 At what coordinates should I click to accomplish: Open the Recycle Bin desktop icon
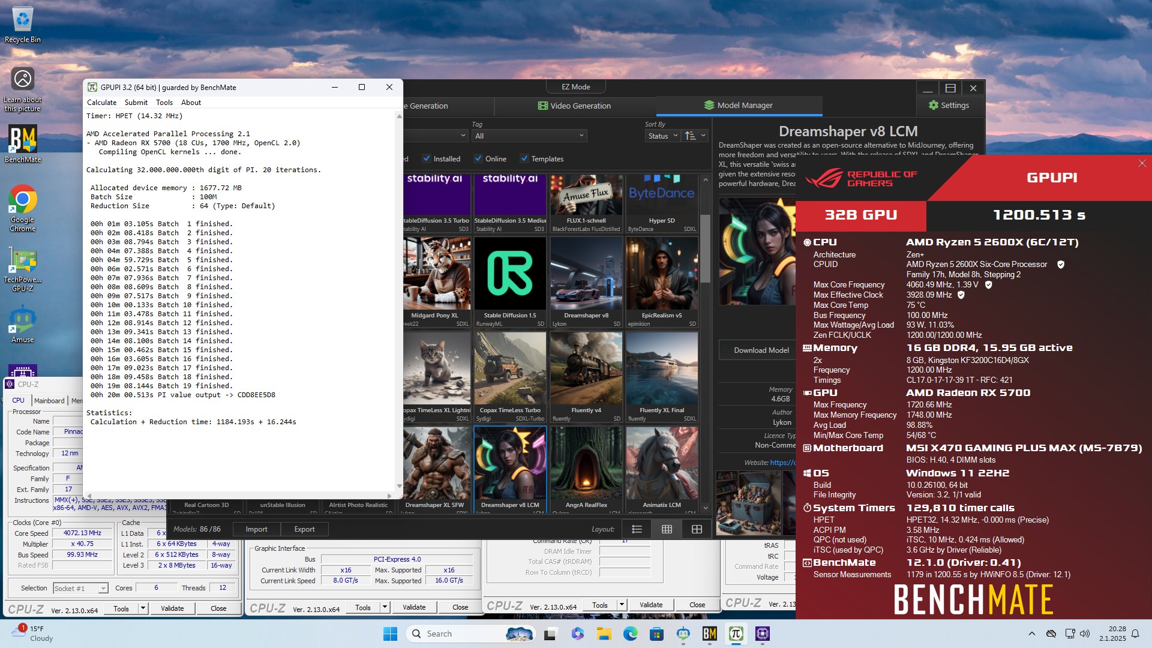(23, 25)
